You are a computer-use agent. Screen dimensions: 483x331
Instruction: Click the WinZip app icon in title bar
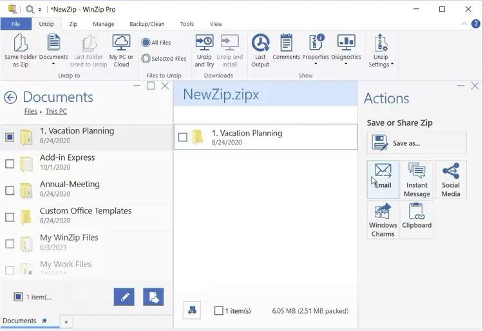pyautogui.click(x=12, y=9)
